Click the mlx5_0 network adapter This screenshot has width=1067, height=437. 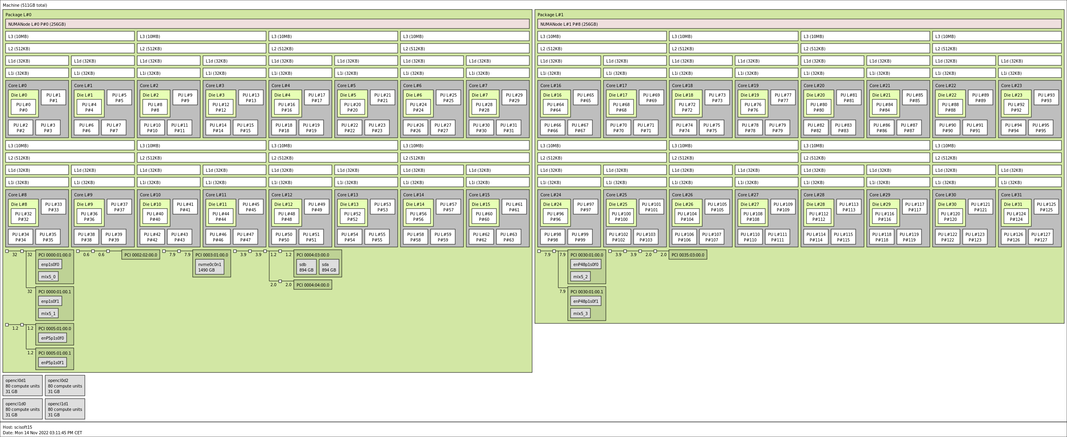tap(48, 277)
